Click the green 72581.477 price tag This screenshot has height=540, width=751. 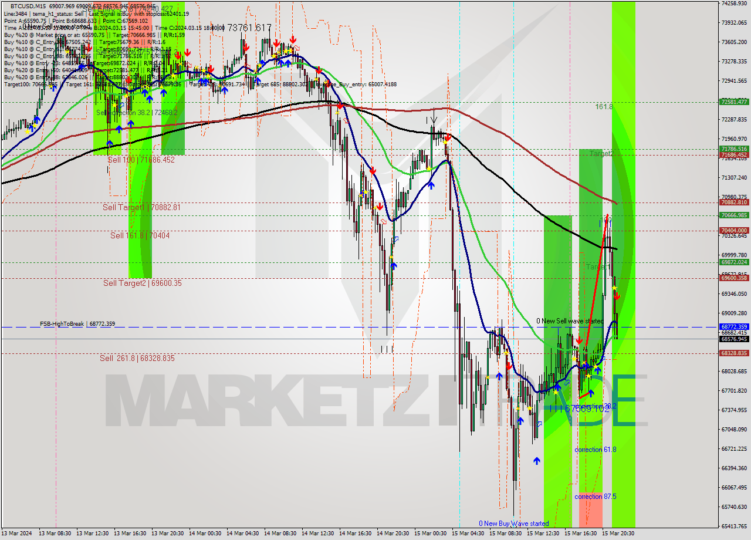coord(734,102)
